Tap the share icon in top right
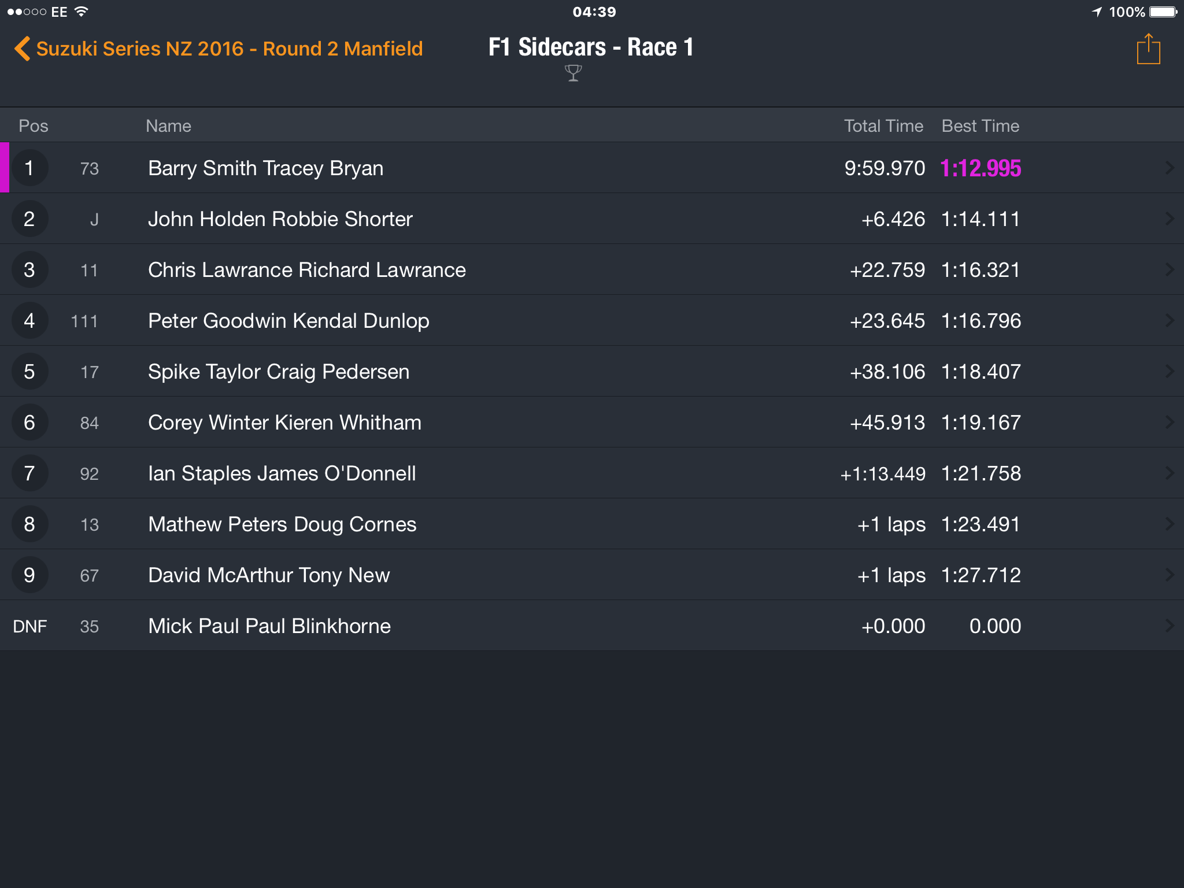Screen dimensions: 1184x888 pos(1148,49)
